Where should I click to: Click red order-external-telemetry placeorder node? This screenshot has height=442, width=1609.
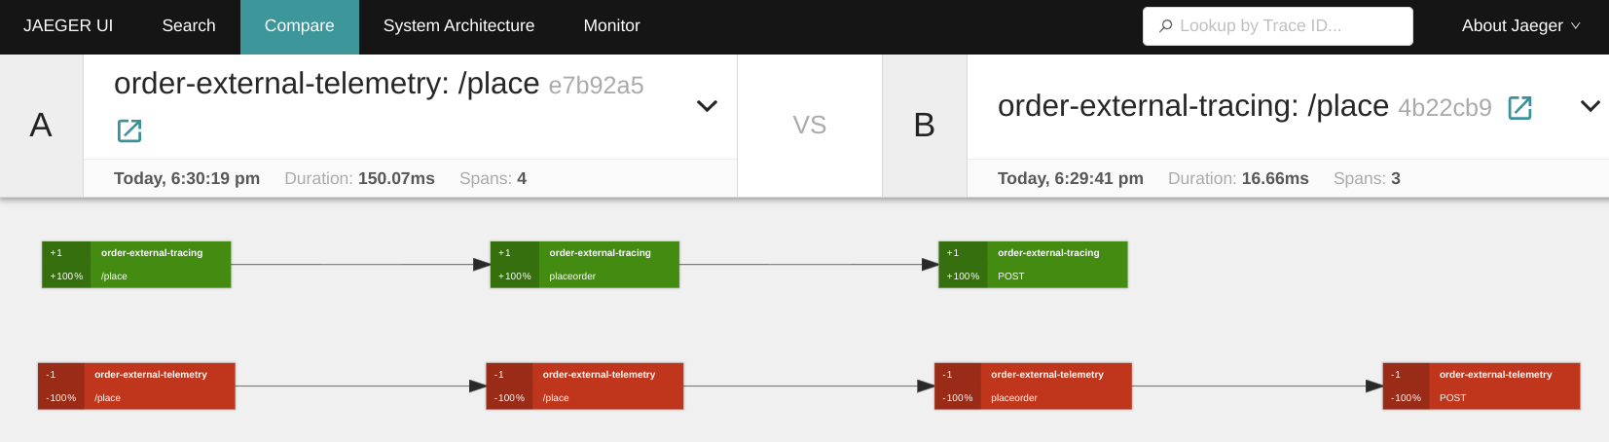tap(1033, 387)
